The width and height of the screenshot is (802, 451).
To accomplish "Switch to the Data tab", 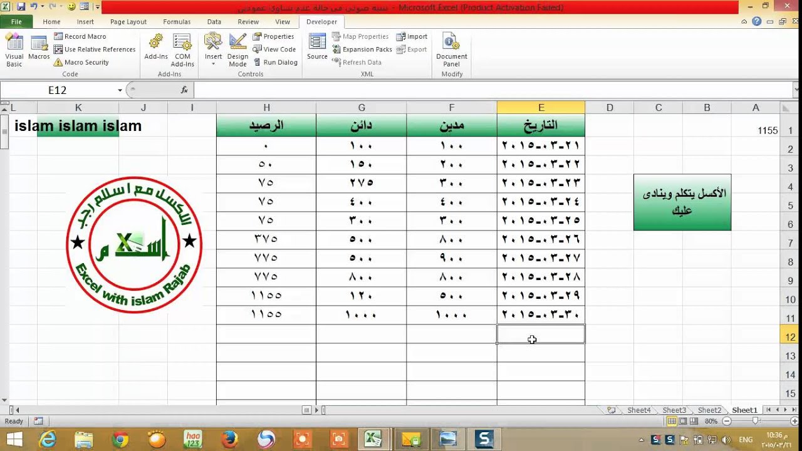I will coord(214,22).
